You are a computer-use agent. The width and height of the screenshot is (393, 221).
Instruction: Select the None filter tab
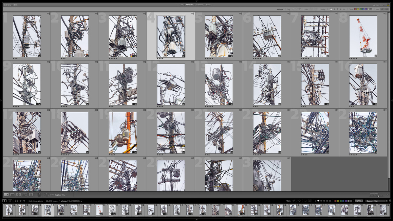tap(208, 5)
